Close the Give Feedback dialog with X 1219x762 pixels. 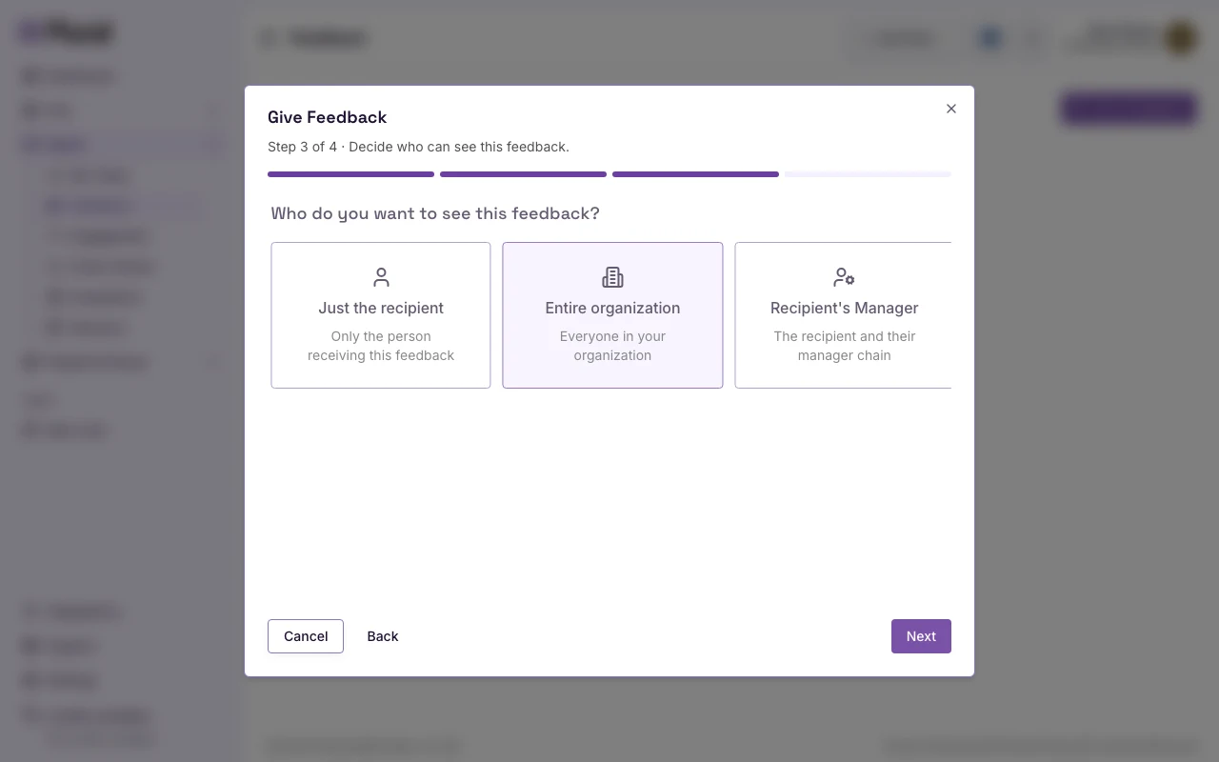(x=950, y=109)
